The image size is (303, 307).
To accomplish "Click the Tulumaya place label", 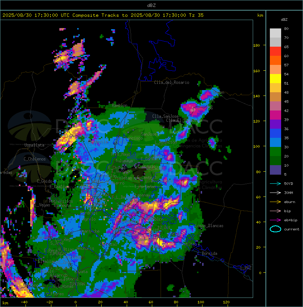I will (124, 161).
